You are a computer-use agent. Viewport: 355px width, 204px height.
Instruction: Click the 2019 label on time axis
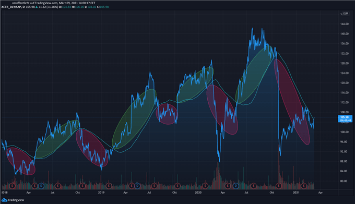tap(101, 193)
